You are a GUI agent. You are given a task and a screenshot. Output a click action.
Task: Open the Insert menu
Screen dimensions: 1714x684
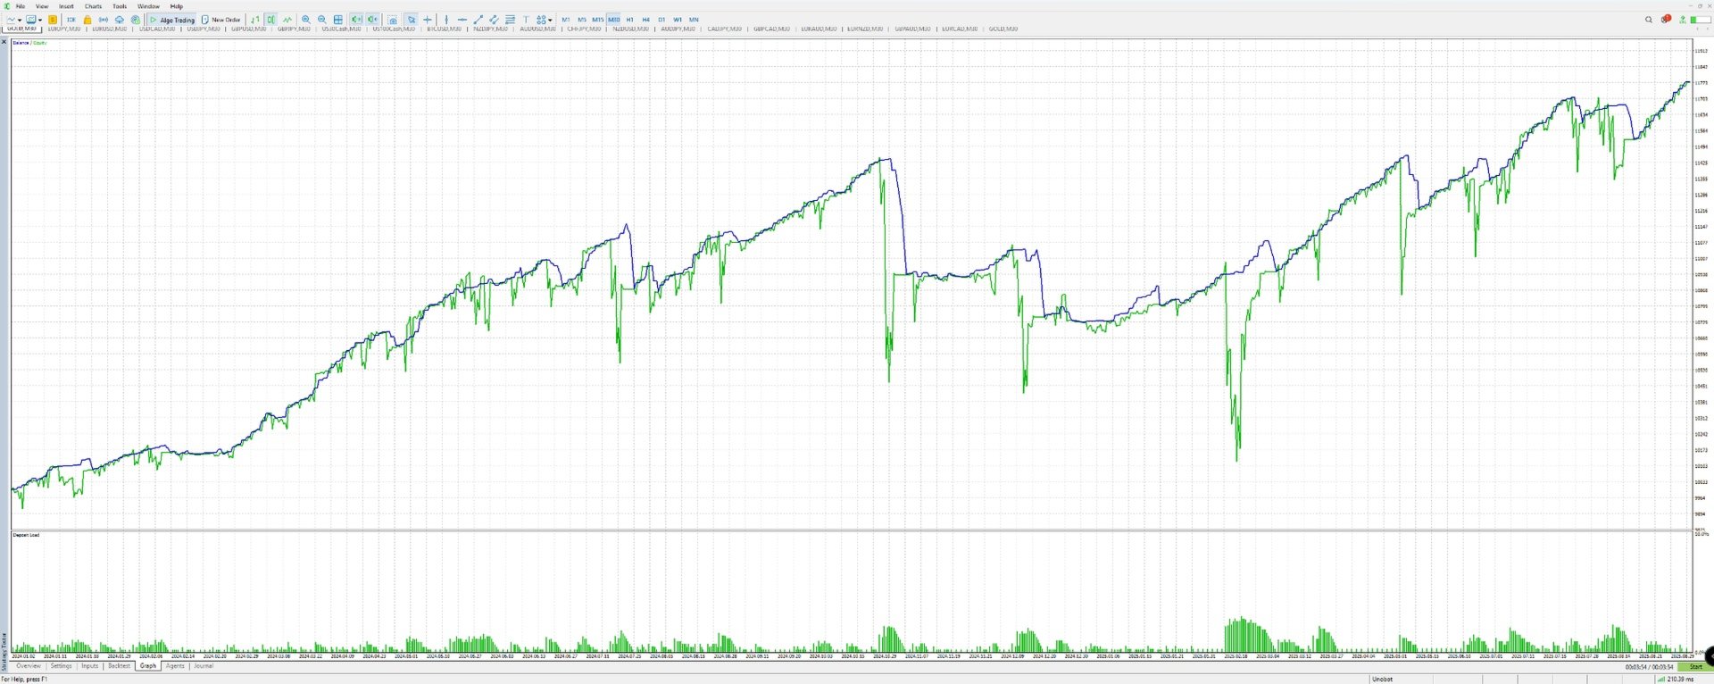[66, 6]
